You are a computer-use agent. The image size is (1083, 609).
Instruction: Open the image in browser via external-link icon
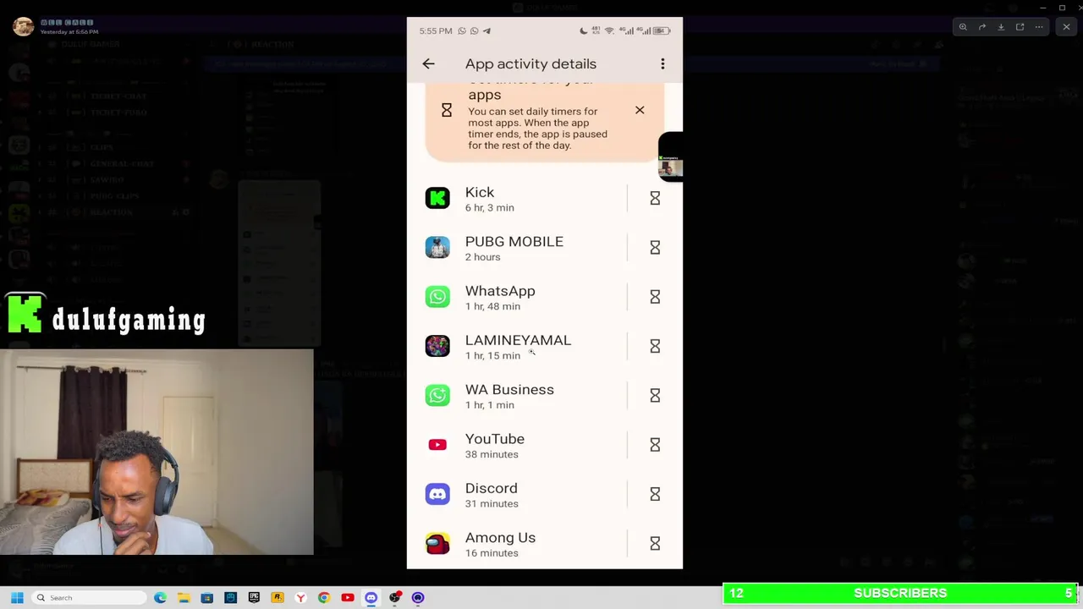[1020, 27]
